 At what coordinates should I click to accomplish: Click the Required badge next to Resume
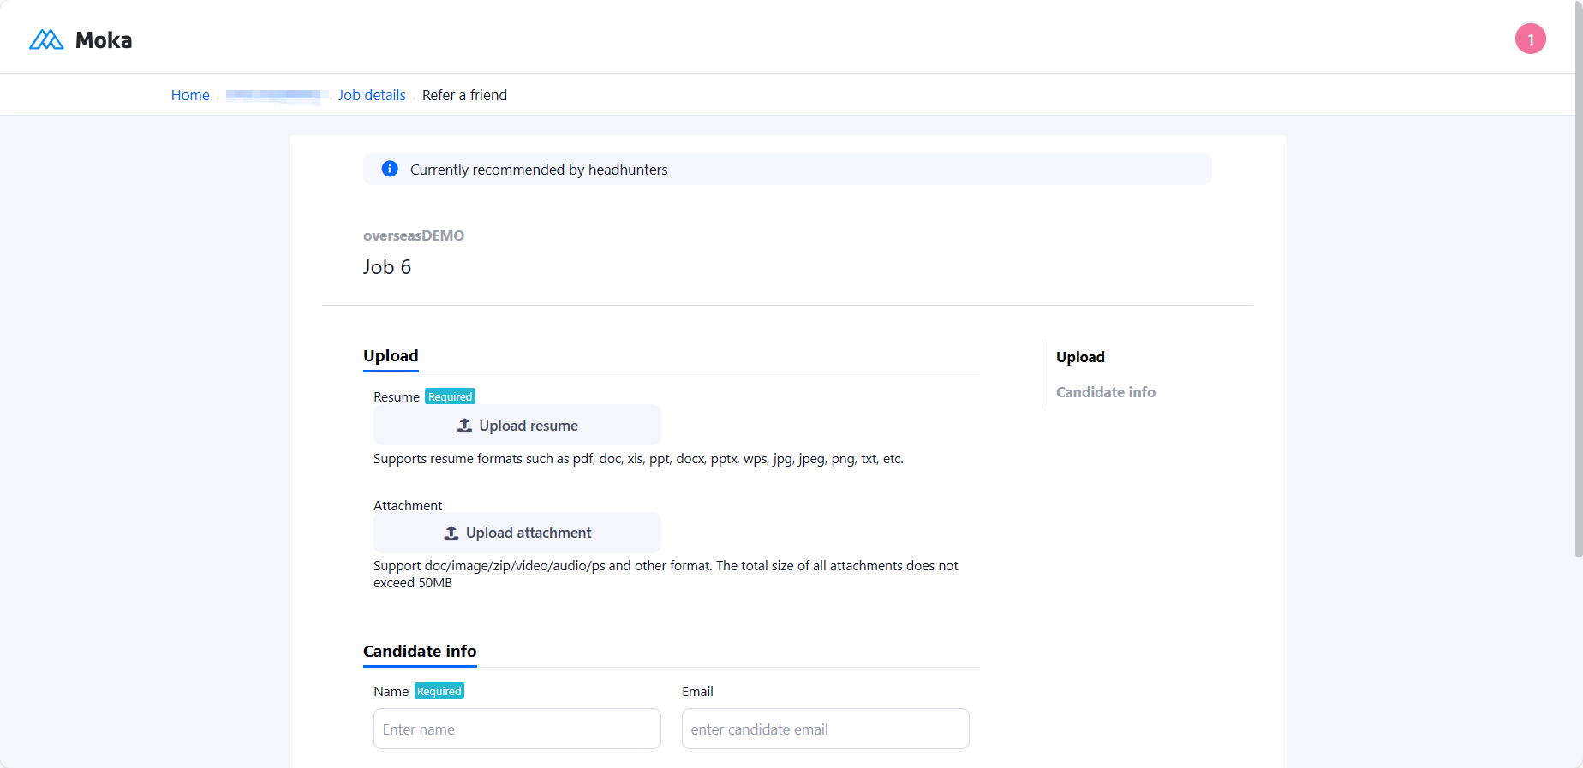450,396
